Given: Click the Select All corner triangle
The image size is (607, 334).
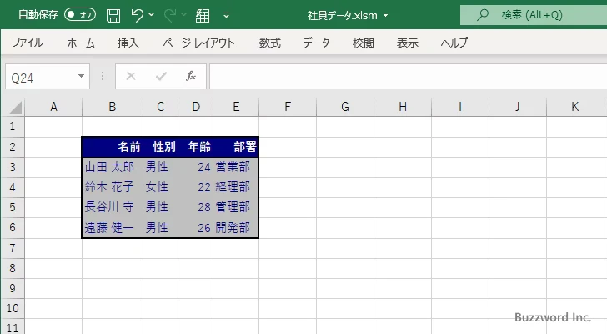Looking at the screenshot, I should pyautogui.click(x=15, y=107).
